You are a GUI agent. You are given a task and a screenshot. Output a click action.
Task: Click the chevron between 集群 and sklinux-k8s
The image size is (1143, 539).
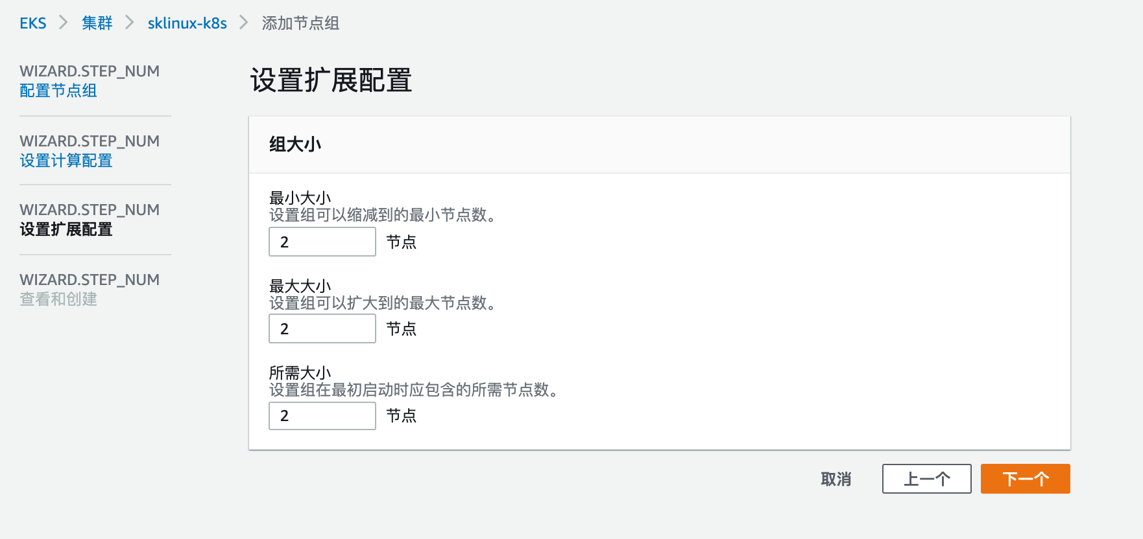[x=130, y=23]
